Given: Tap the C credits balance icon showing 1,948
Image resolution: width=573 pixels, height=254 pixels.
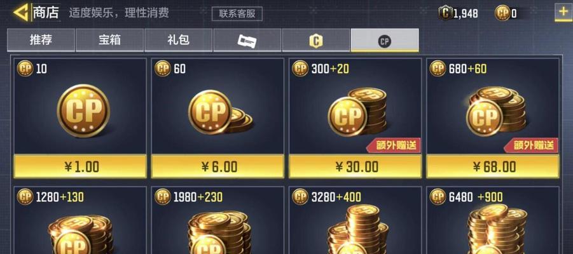Looking at the screenshot, I should point(445,13).
